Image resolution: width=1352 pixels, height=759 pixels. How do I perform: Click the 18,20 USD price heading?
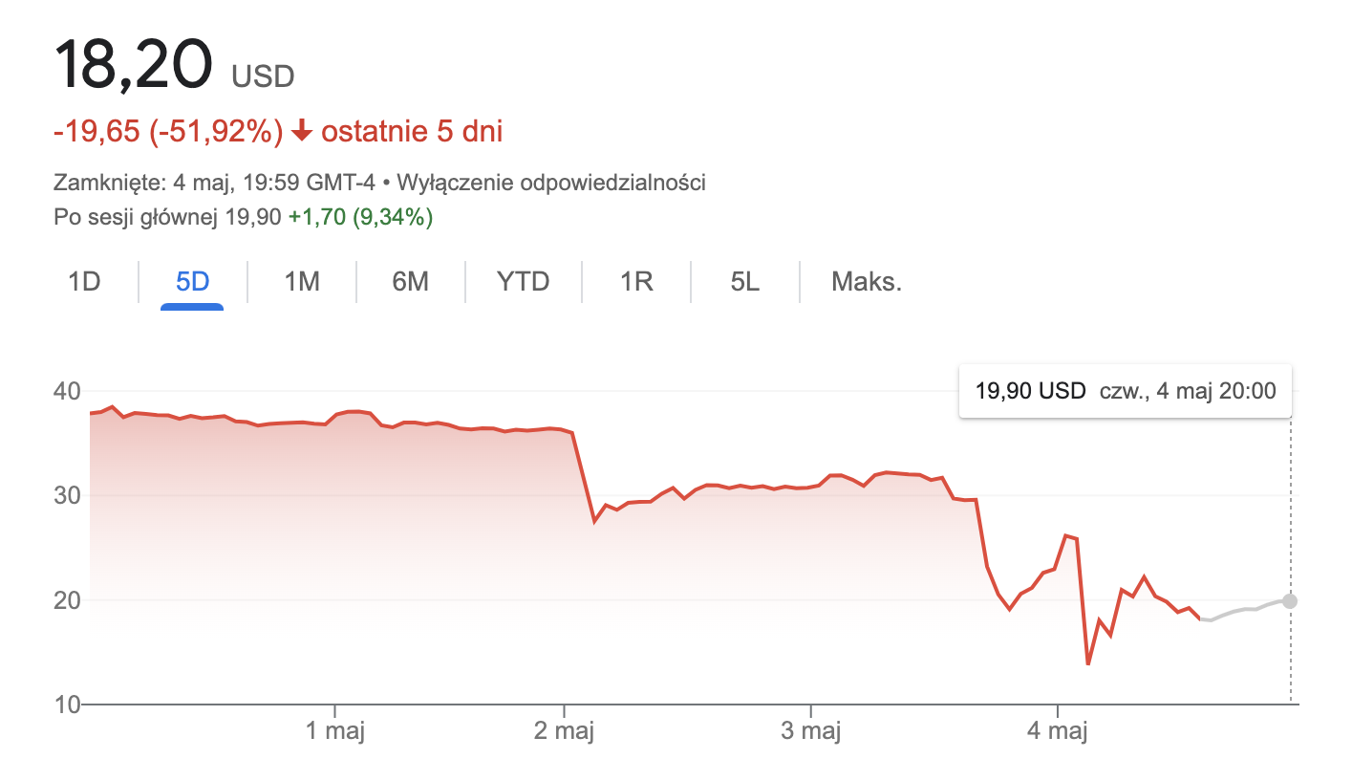175,66
